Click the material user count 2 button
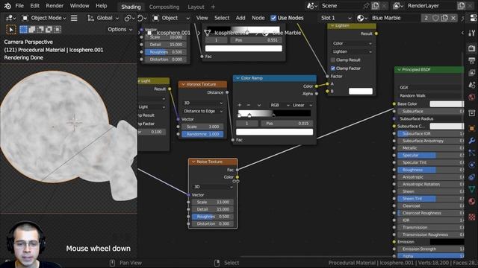The image size is (478, 268). (x=426, y=18)
